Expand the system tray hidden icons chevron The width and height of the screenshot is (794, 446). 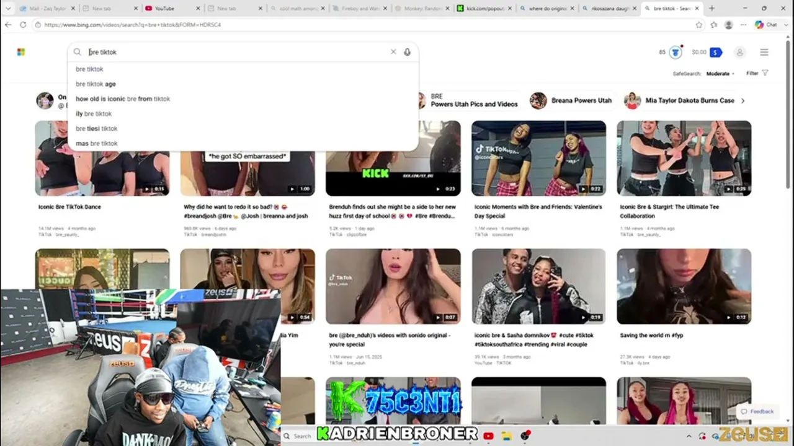point(689,436)
